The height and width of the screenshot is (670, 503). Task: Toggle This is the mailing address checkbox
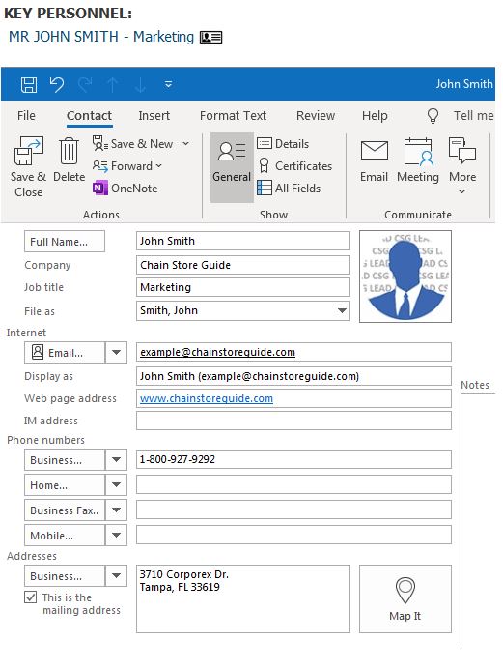pos(30,597)
